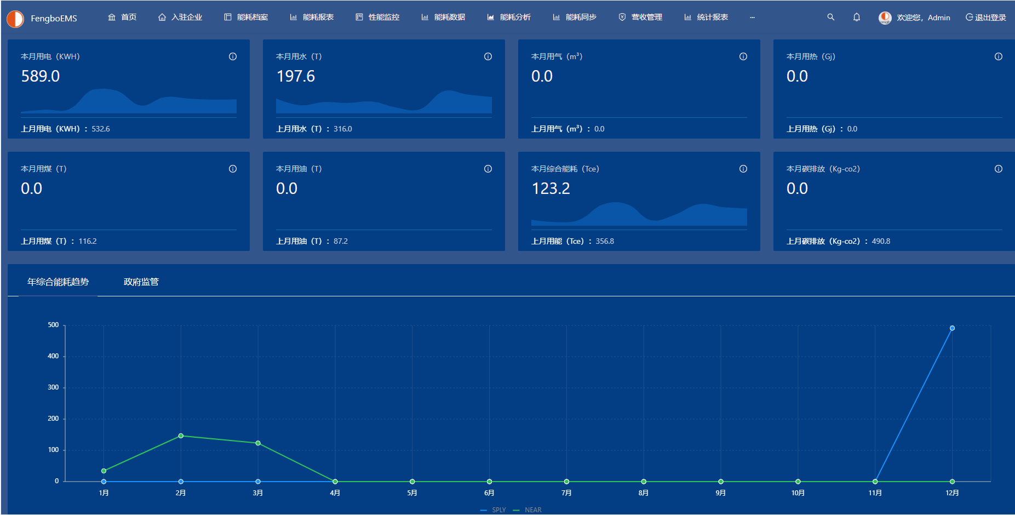Click info icon on 本月用水 card
The height and width of the screenshot is (515, 1015).
[x=488, y=56]
